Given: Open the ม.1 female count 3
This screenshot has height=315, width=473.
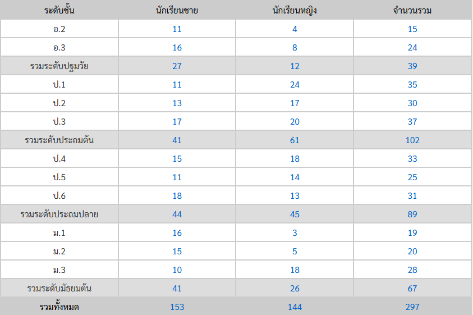Looking at the screenshot, I should click(x=295, y=233).
